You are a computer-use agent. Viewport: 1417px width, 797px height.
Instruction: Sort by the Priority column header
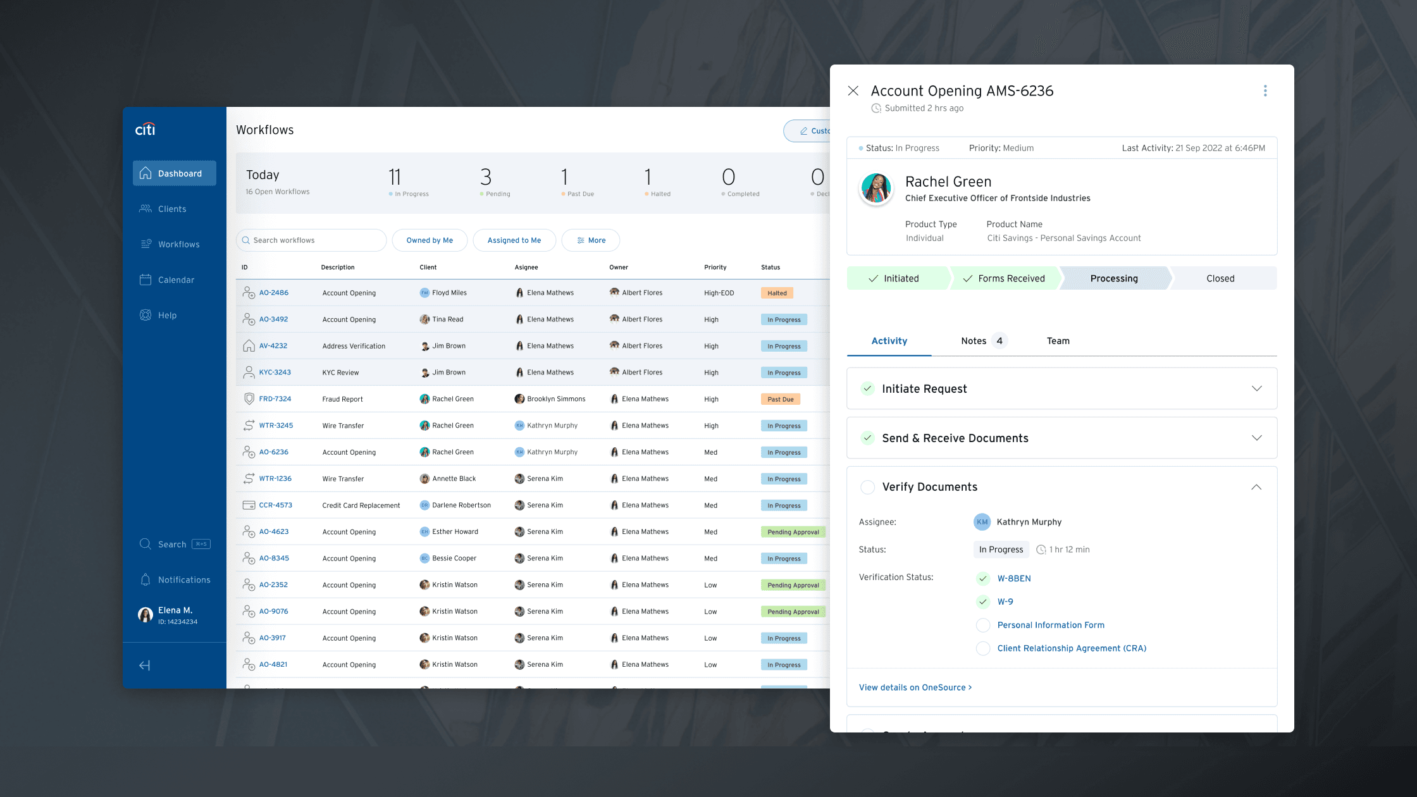[x=715, y=267]
